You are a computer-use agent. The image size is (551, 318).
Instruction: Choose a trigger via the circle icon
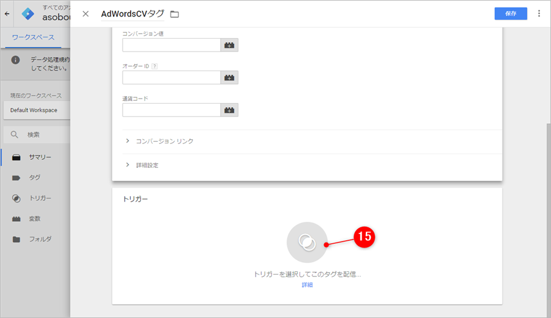click(x=307, y=242)
